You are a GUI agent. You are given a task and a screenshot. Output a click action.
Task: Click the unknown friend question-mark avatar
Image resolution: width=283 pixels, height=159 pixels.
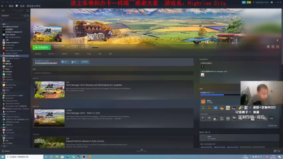[x=202, y=66]
